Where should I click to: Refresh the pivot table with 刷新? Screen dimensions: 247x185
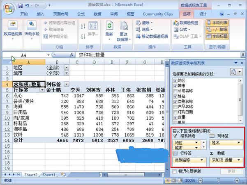click(x=109, y=30)
